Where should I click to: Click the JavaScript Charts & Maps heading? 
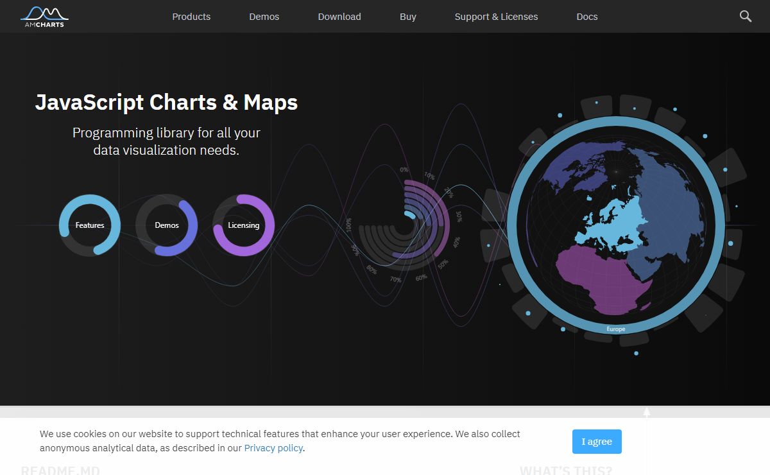click(x=166, y=102)
